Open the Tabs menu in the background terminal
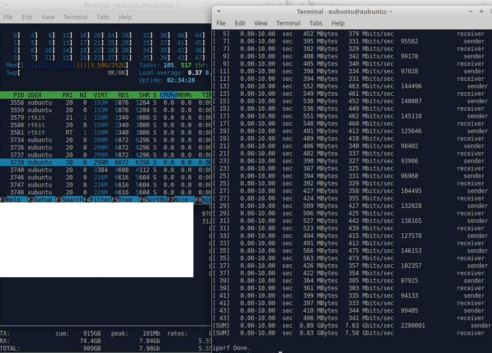This screenshot has height=353, width=492. pyautogui.click(x=103, y=17)
